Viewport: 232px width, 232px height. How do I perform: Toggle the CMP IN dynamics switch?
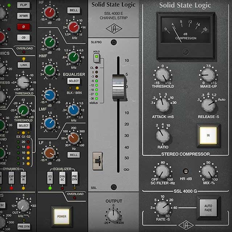pyautogui.click(x=24, y=178)
